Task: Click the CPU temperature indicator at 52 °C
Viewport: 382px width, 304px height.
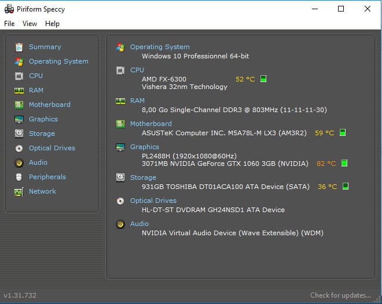Action: [245, 79]
